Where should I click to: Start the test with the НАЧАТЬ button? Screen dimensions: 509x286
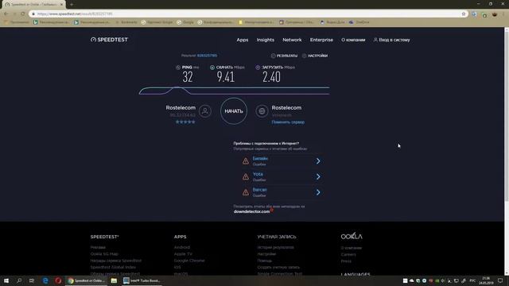tap(234, 111)
